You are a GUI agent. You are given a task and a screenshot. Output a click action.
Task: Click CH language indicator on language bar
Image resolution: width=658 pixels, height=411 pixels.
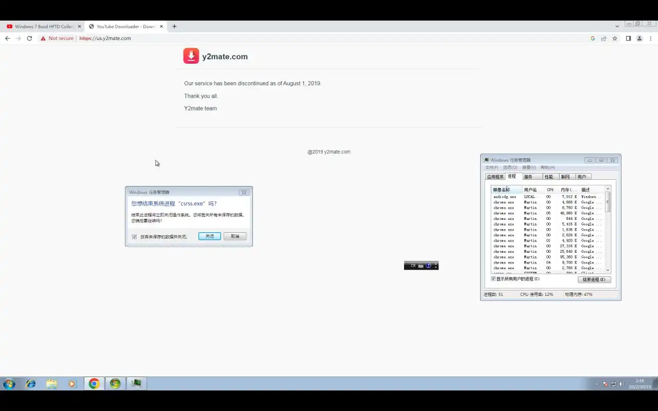(413, 266)
